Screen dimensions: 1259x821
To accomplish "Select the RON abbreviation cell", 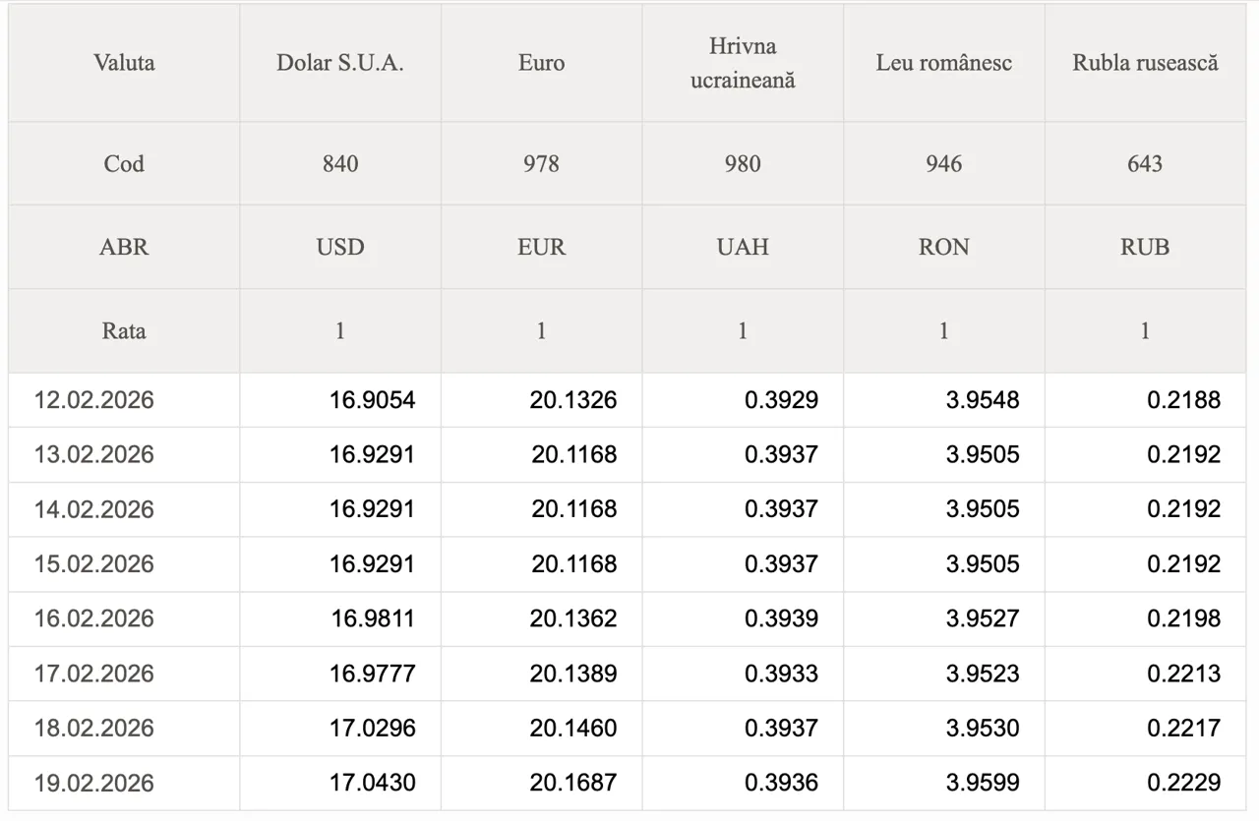I will coord(943,247).
